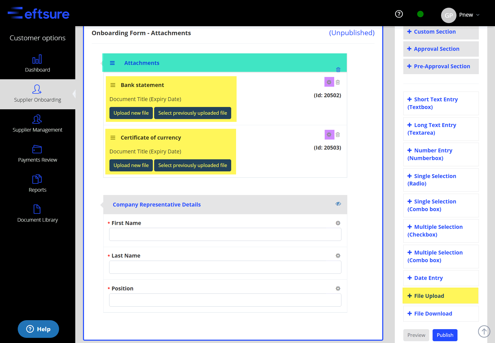Click the scroll-to-top arrow icon
The height and width of the screenshot is (343, 495).
tap(484, 331)
